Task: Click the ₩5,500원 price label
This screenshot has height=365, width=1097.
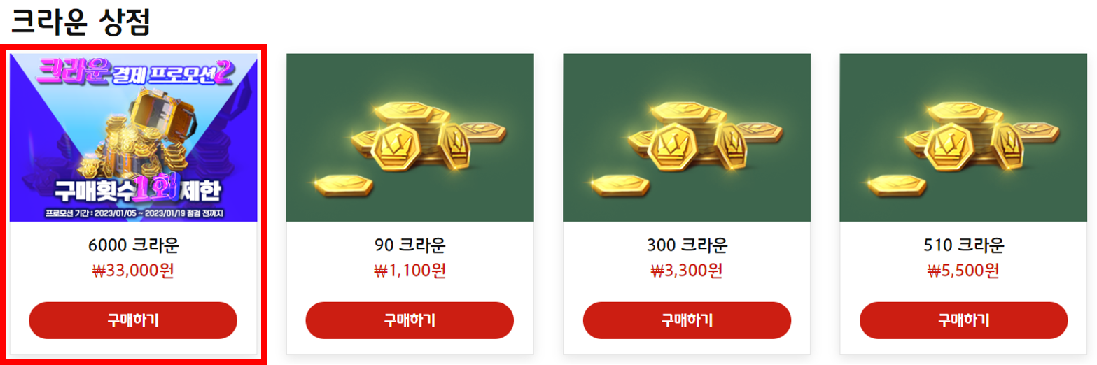Action: point(963,271)
